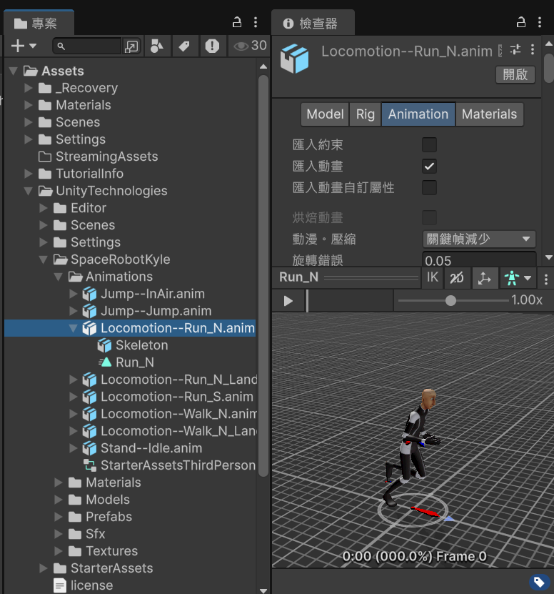Collapse Locomotion--Run_N.anim asset
Viewport: 554px width, 594px height.
tap(74, 328)
